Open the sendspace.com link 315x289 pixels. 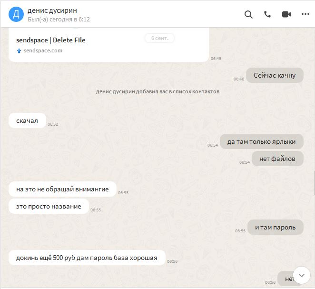pos(43,50)
